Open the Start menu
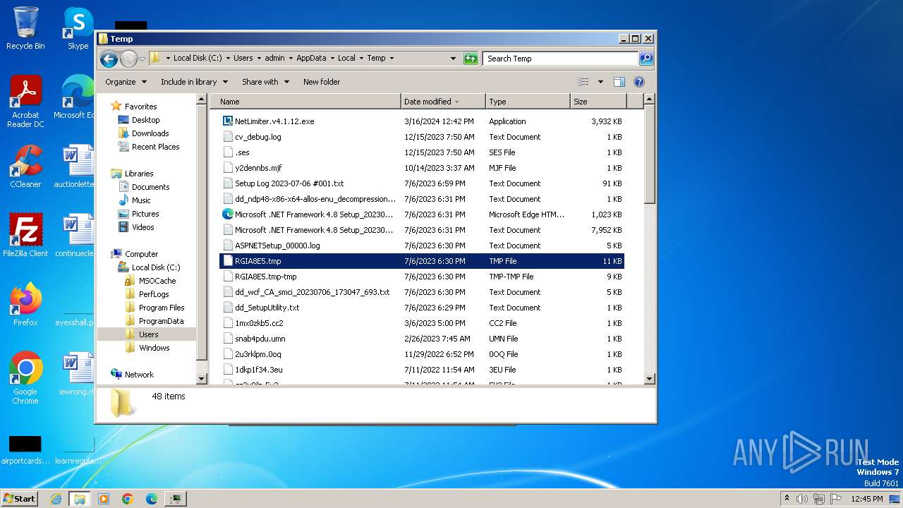This screenshot has width=903, height=508. tap(20, 499)
